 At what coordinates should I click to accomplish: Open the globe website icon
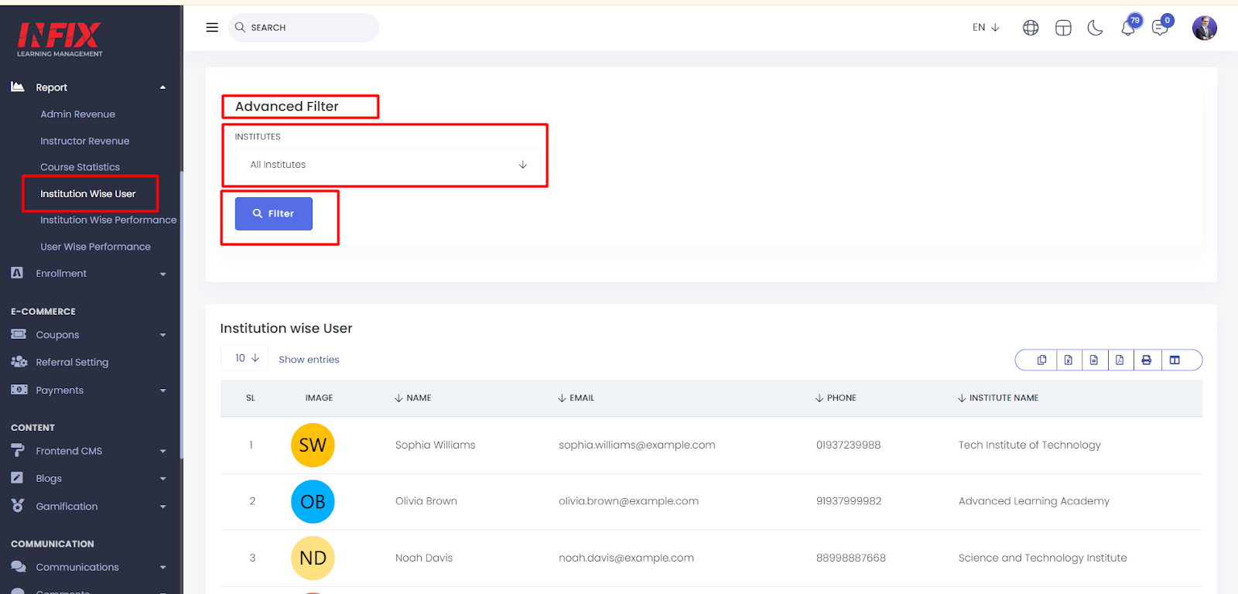(1031, 28)
